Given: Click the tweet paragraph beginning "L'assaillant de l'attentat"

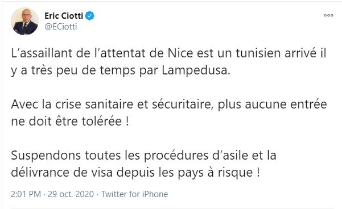Looking at the screenshot, I should (168, 62).
